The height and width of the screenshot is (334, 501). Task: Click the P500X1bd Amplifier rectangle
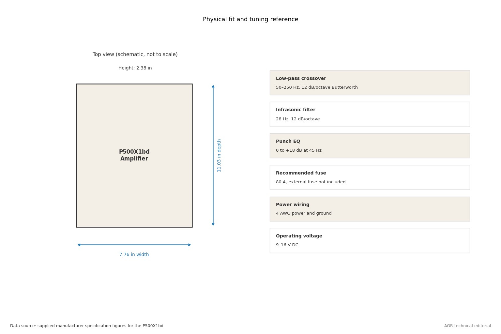coord(134,155)
